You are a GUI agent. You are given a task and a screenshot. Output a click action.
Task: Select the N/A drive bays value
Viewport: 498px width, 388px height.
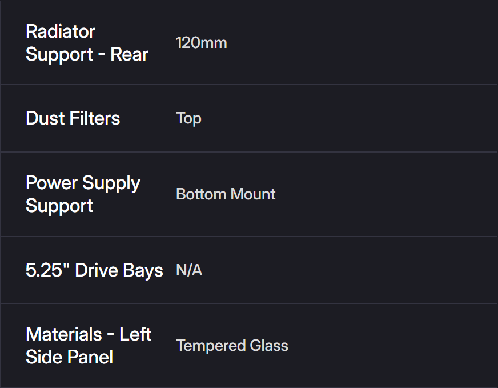[189, 270]
